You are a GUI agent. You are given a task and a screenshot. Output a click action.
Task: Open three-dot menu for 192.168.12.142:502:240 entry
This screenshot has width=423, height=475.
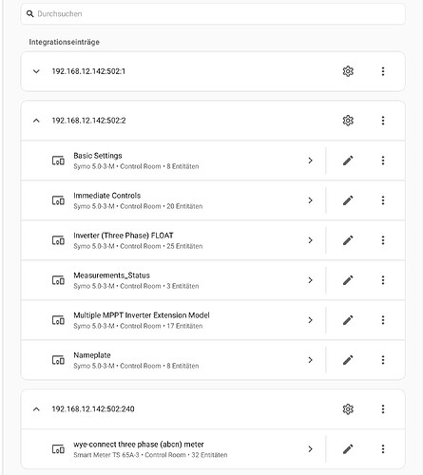tap(383, 408)
